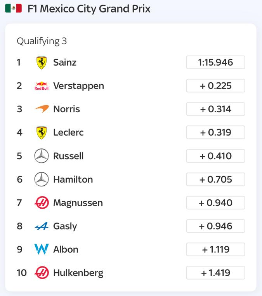Click the Alpine logo beside Gasly
262x296 pixels.
42,226
